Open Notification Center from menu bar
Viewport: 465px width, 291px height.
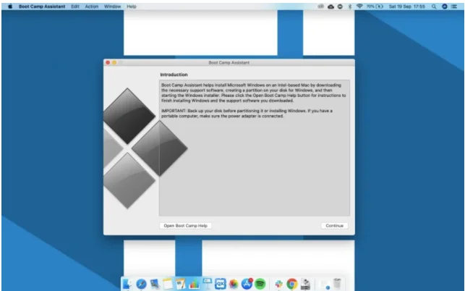click(x=455, y=6)
